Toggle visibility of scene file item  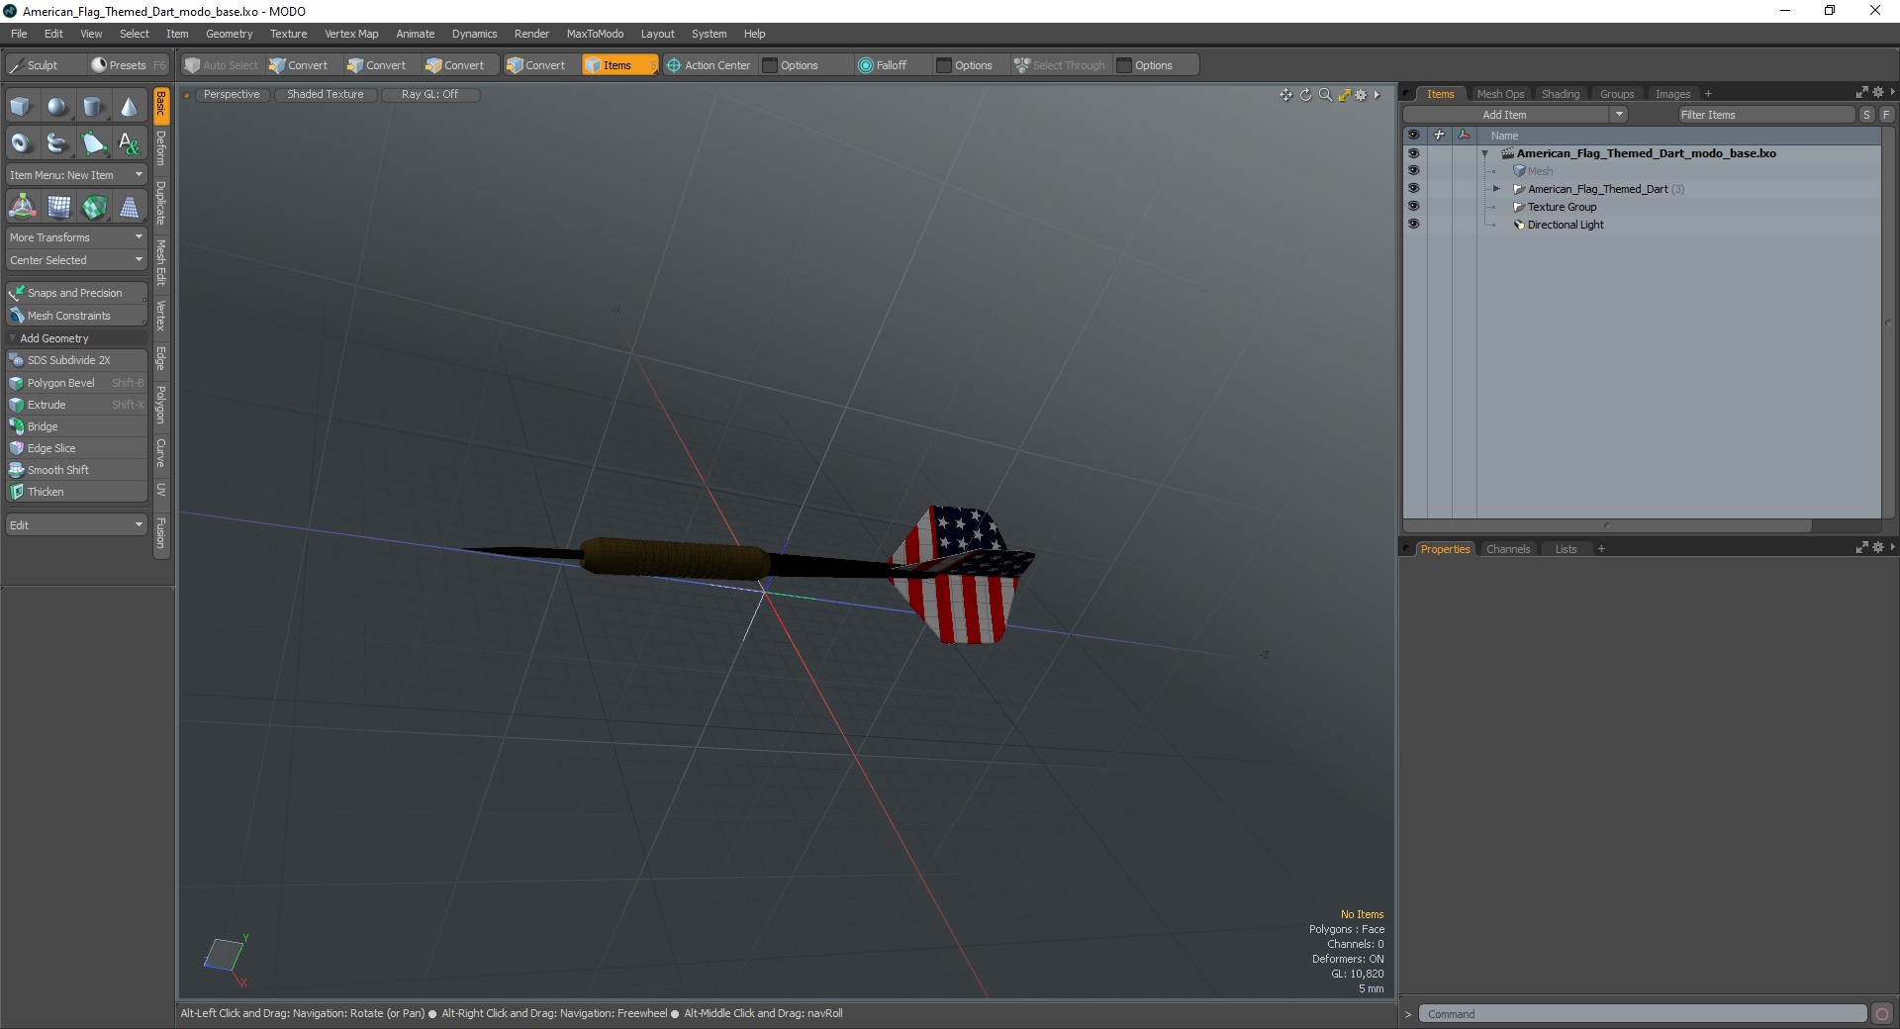pyautogui.click(x=1413, y=153)
